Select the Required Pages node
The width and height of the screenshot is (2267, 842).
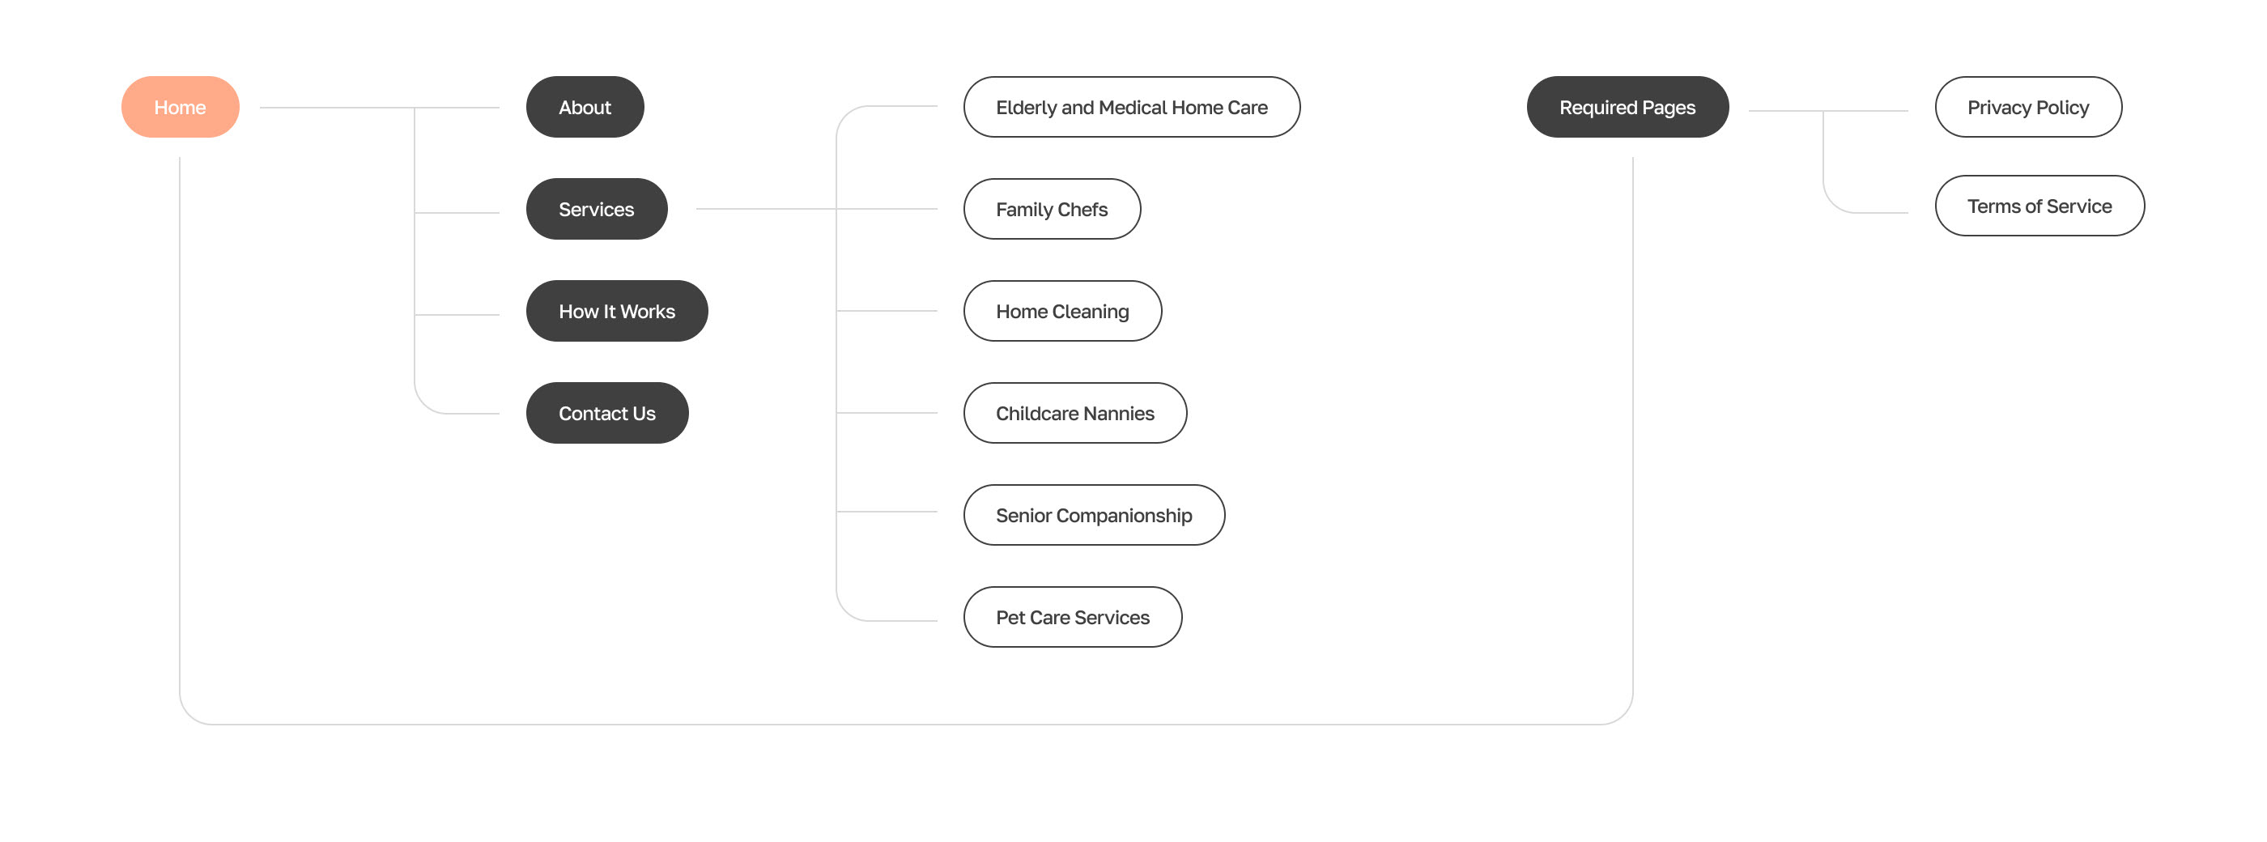(x=1627, y=108)
